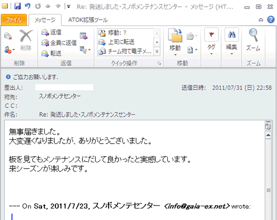The image size is (277, 220).
Task: Go to previous item up arrow
Action: [48, 7]
